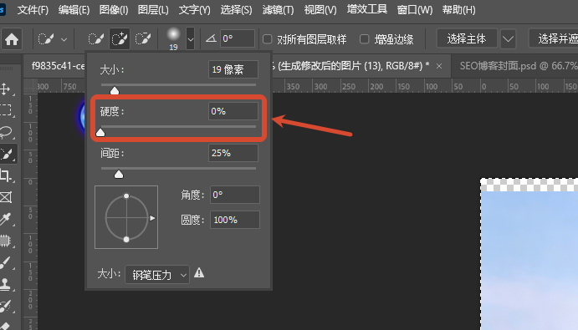Open the Quick Selection tool preset picker
The image size is (578, 330).
click(x=53, y=39)
